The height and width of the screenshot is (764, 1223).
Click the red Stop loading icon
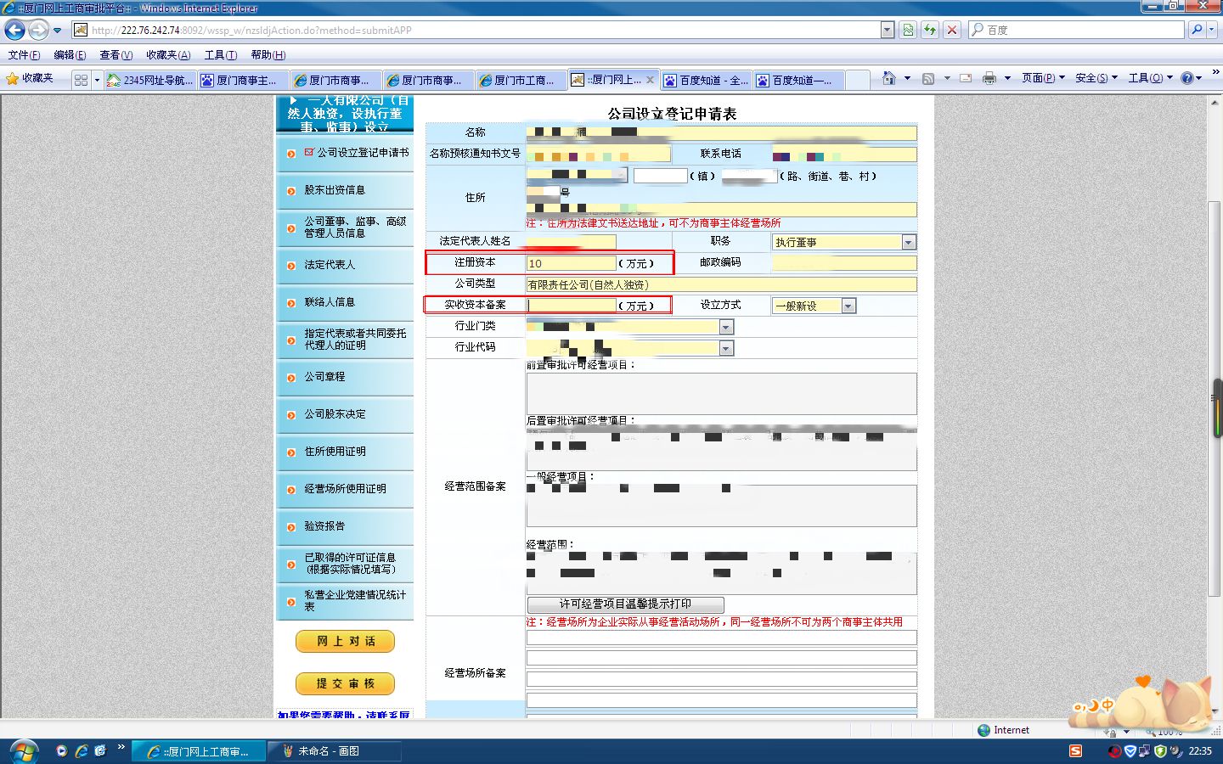pyautogui.click(x=950, y=30)
